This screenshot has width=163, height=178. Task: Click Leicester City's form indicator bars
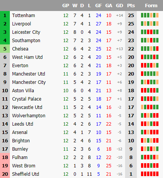click(x=150, y=32)
